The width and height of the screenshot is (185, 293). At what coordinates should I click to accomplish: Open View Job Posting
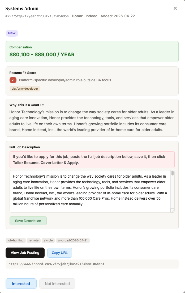[25, 253]
